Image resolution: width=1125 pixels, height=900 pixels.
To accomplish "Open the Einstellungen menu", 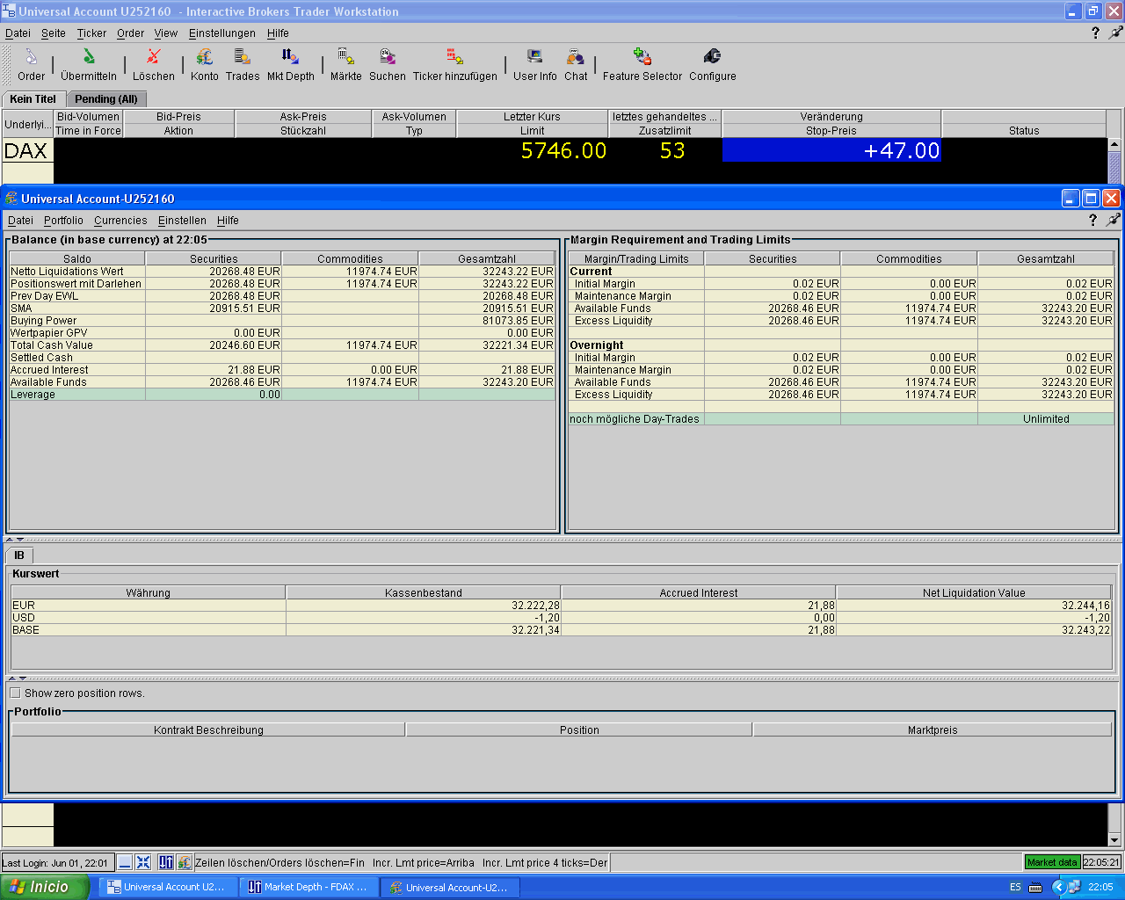I will [x=222, y=33].
